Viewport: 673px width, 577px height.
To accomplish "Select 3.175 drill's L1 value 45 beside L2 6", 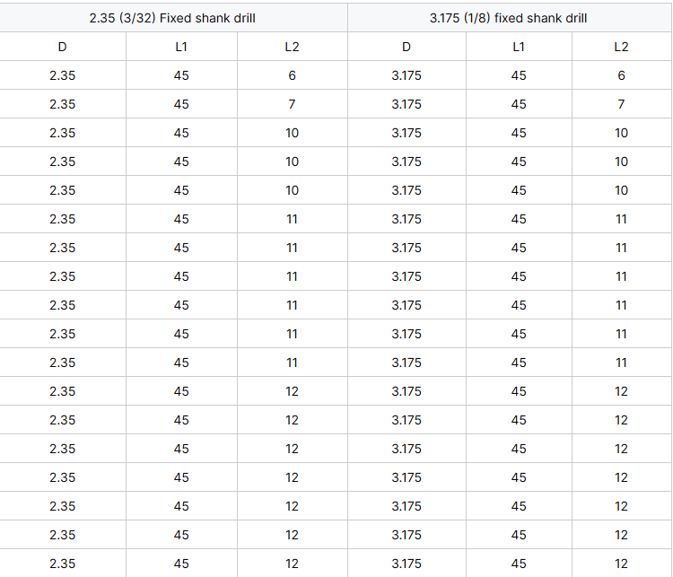I will tap(519, 75).
